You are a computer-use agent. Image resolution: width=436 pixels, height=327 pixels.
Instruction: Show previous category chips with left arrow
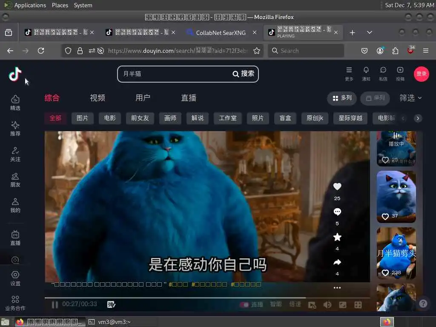click(x=403, y=118)
